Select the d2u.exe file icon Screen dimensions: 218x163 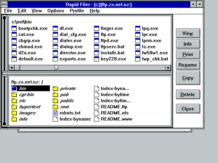pyautogui.click(x=14, y=53)
